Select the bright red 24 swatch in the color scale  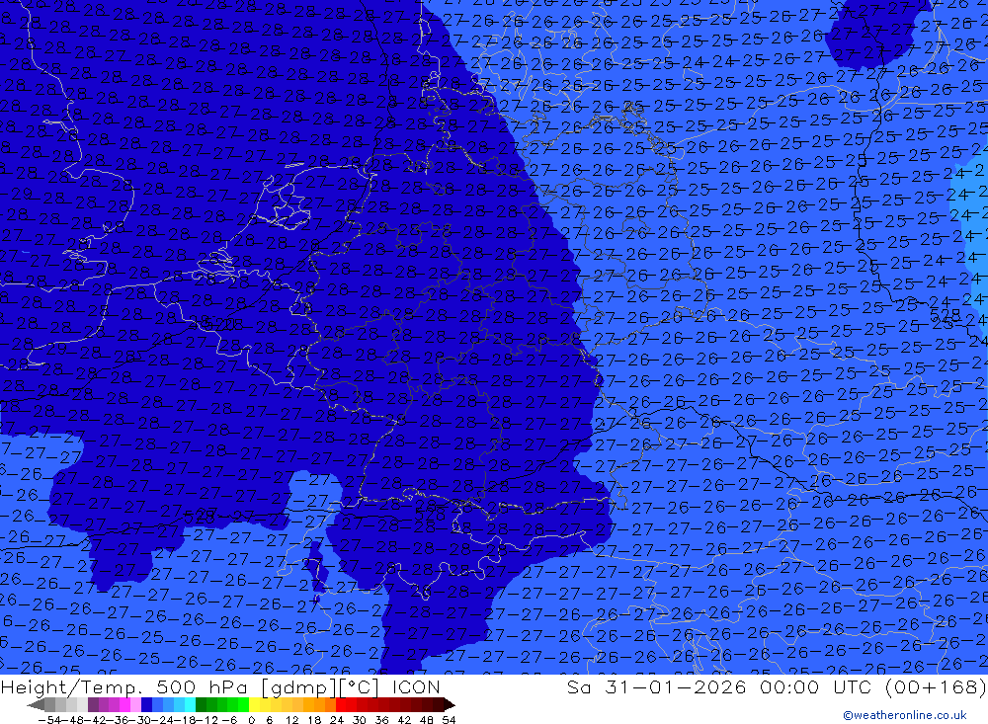tap(341, 704)
